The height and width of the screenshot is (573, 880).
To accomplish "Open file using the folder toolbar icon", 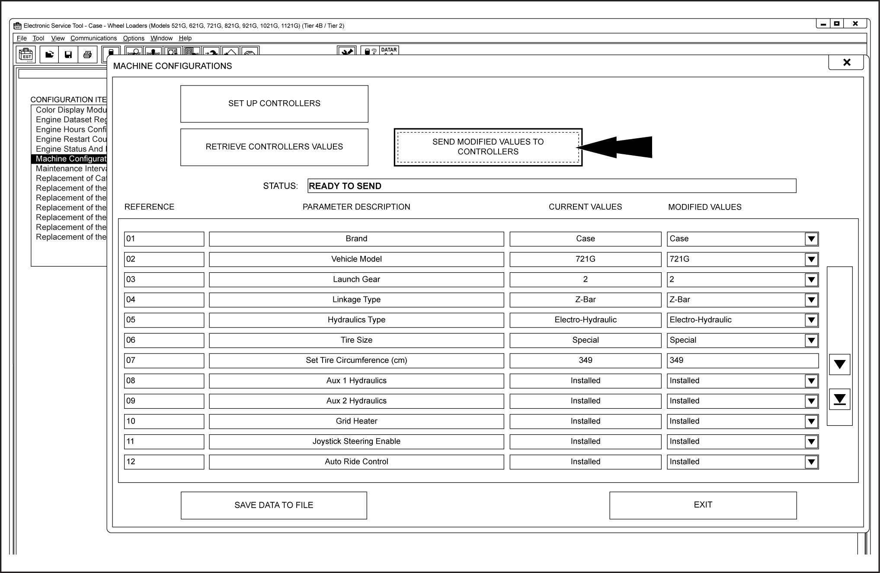I will (x=49, y=54).
